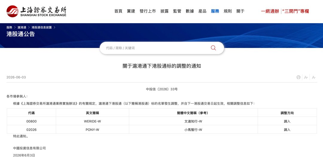Open the 監管 menu

[177, 11]
